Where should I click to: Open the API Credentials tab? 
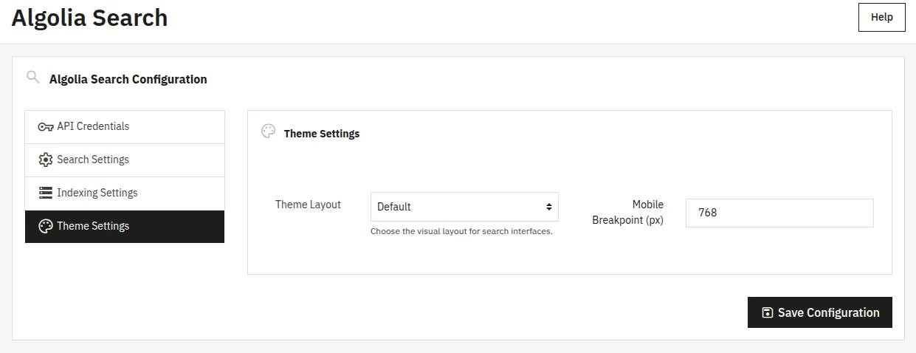click(125, 127)
